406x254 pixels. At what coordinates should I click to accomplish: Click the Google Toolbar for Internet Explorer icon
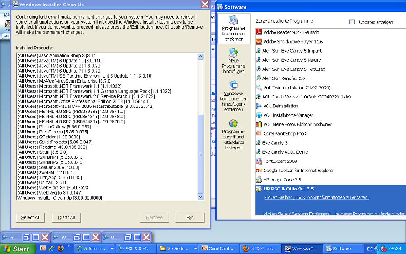tap(259, 171)
